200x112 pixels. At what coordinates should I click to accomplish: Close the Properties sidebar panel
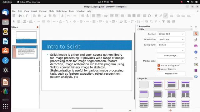coord(191,26)
